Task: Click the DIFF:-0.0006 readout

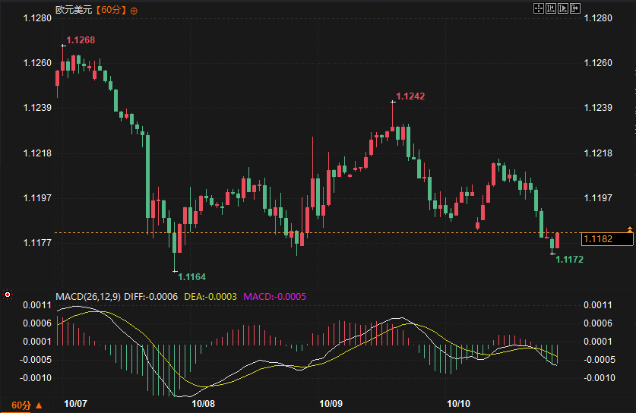Action: click(x=151, y=297)
